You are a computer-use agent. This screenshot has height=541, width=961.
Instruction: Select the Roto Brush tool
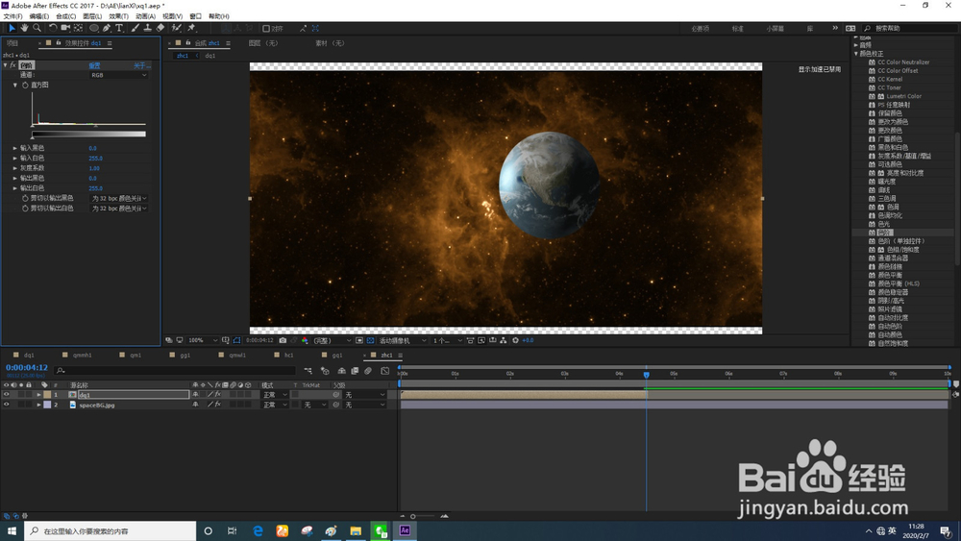pos(177,28)
